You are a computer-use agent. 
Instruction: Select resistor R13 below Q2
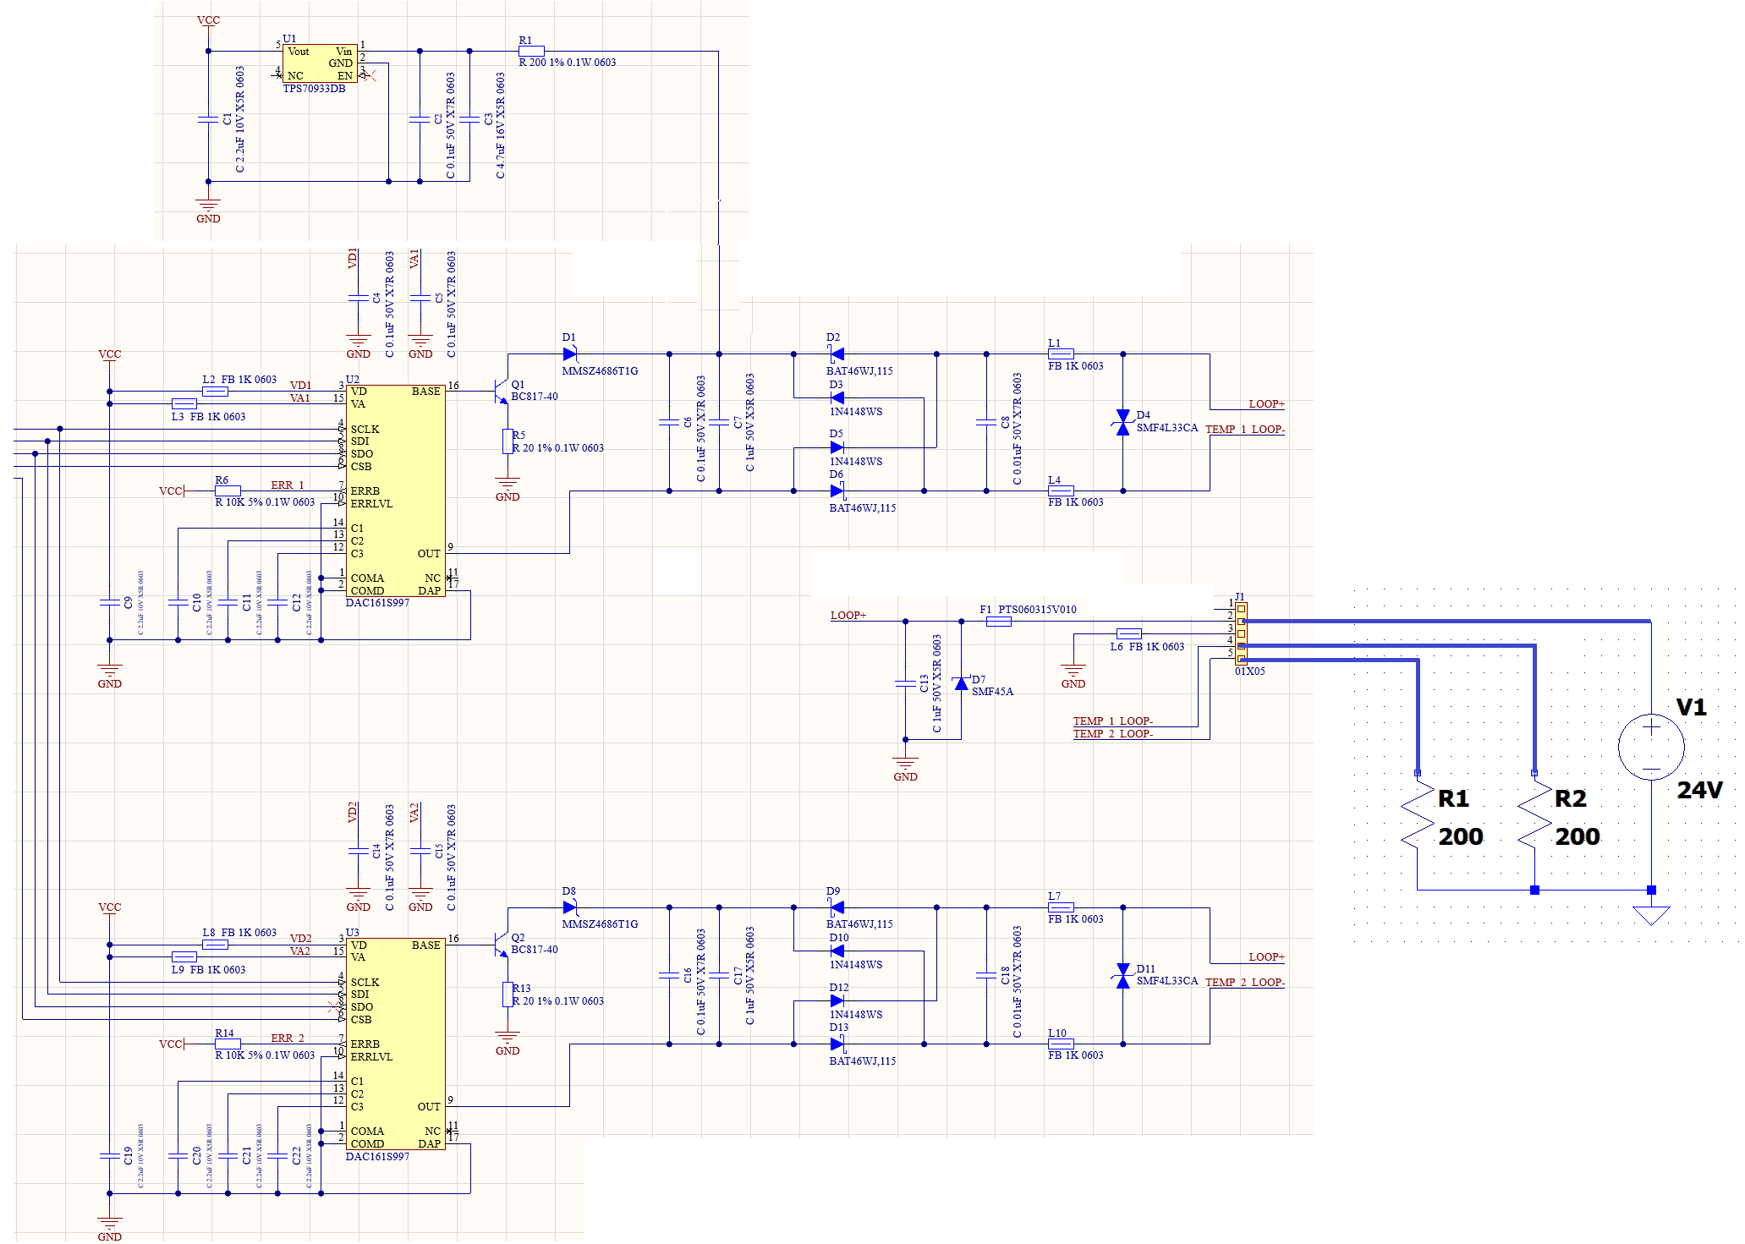508,995
